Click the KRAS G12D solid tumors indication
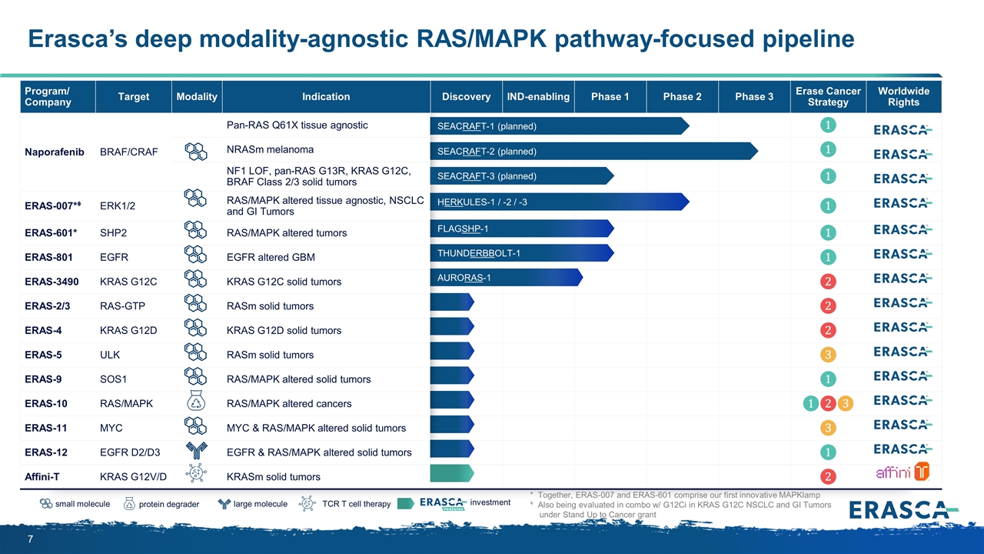984x554 pixels. [x=284, y=330]
